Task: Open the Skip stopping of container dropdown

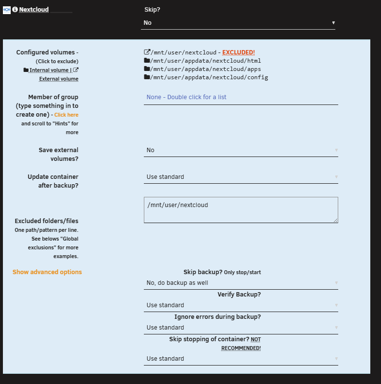Action: [x=241, y=359]
